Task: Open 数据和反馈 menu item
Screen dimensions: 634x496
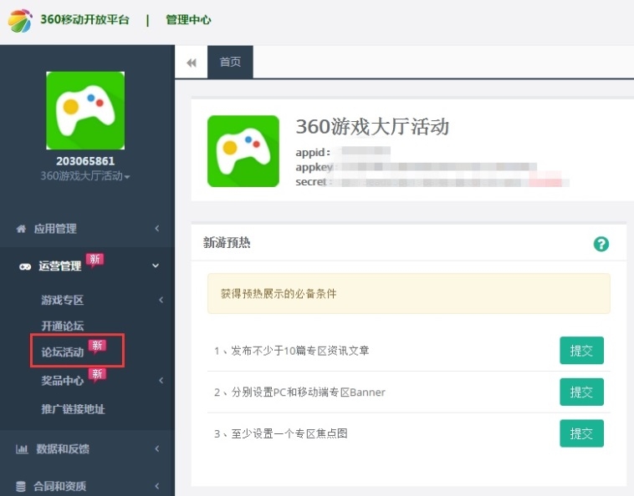Action: pyautogui.click(x=63, y=448)
